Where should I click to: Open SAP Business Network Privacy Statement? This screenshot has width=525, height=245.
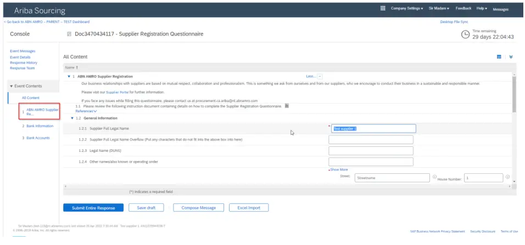click(437, 231)
